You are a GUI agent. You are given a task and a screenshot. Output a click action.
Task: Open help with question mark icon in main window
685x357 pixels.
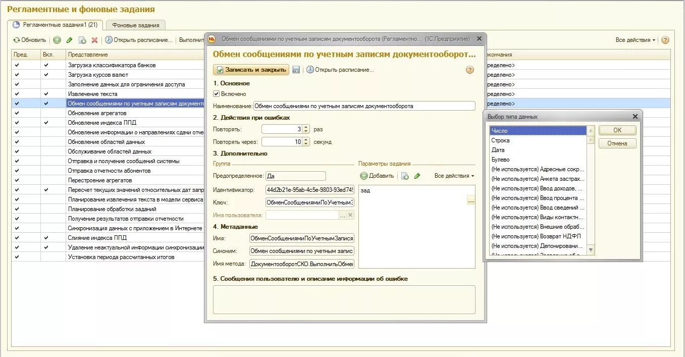pos(665,40)
